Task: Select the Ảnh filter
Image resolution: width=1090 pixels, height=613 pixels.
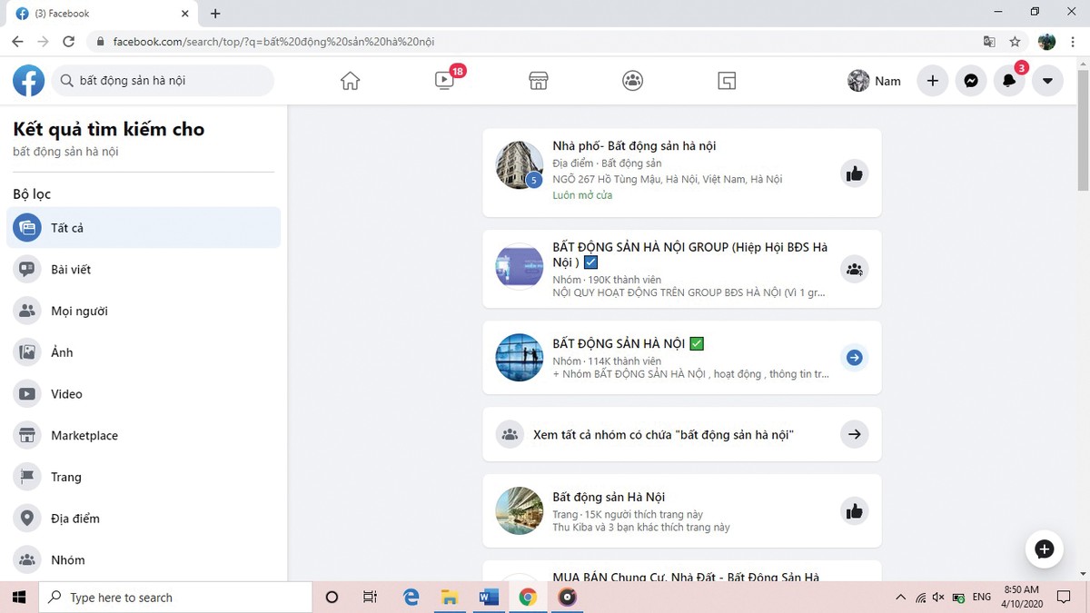Action: pos(144,352)
